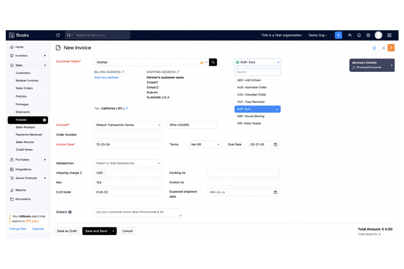Viewport: 404px width, 269px height.
Task: Open Default Transaction Series dropdown
Action: [128, 125]
